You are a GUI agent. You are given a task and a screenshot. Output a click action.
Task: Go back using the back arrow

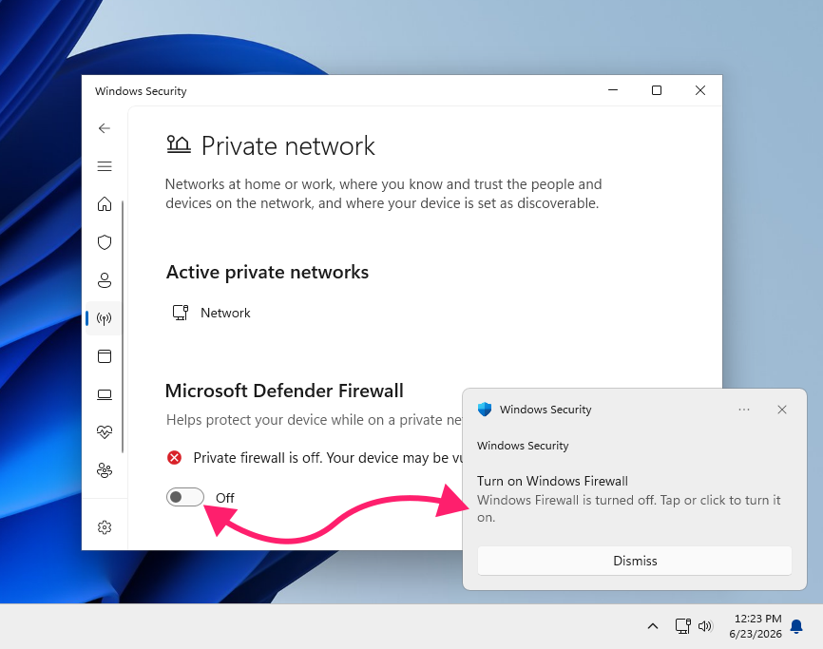[x=105, y=128]
